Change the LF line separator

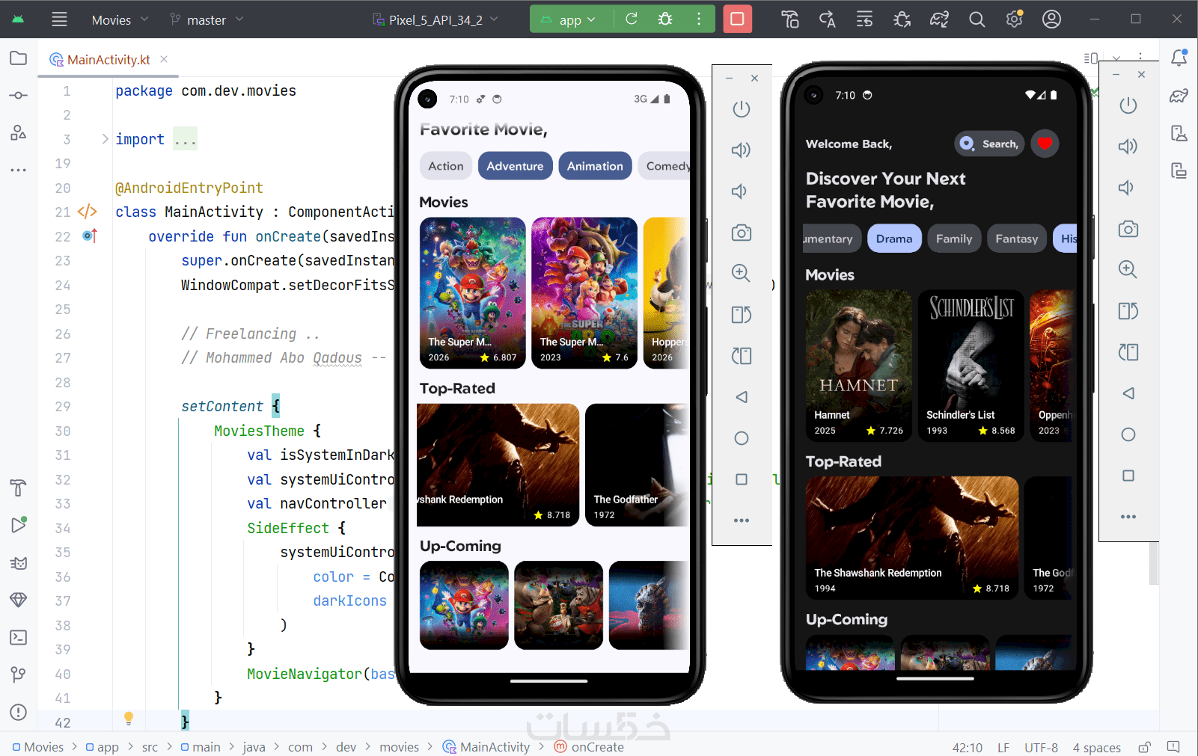pos(1003,747)
